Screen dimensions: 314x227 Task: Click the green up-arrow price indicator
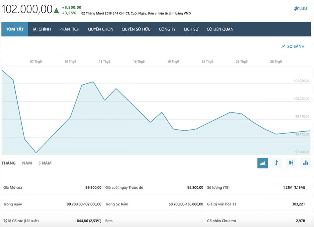coord(57,11)
